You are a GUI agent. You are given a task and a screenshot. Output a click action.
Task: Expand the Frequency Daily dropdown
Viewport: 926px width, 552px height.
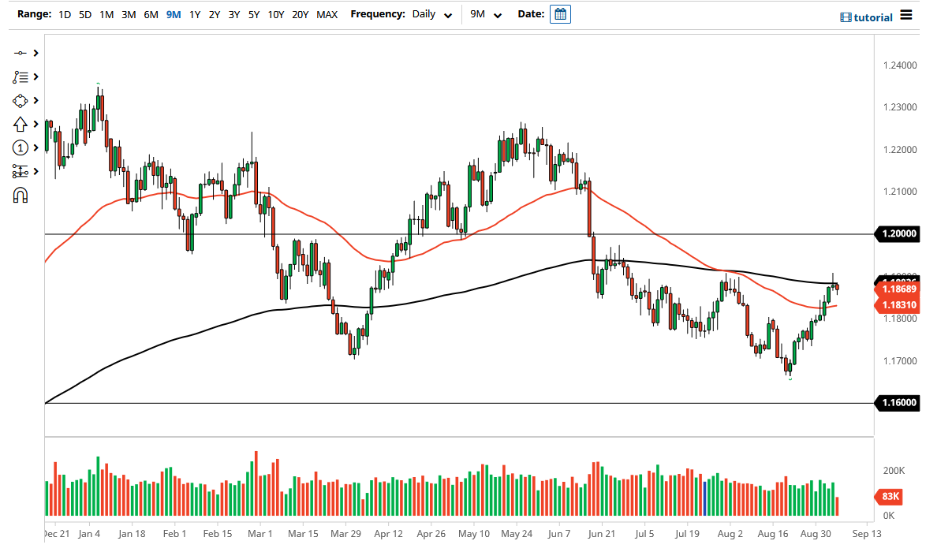(x=432, y=14)
